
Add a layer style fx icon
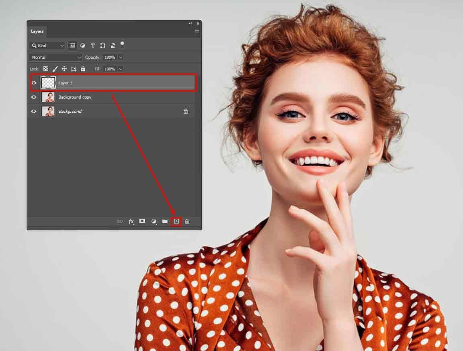pos(131,221)
